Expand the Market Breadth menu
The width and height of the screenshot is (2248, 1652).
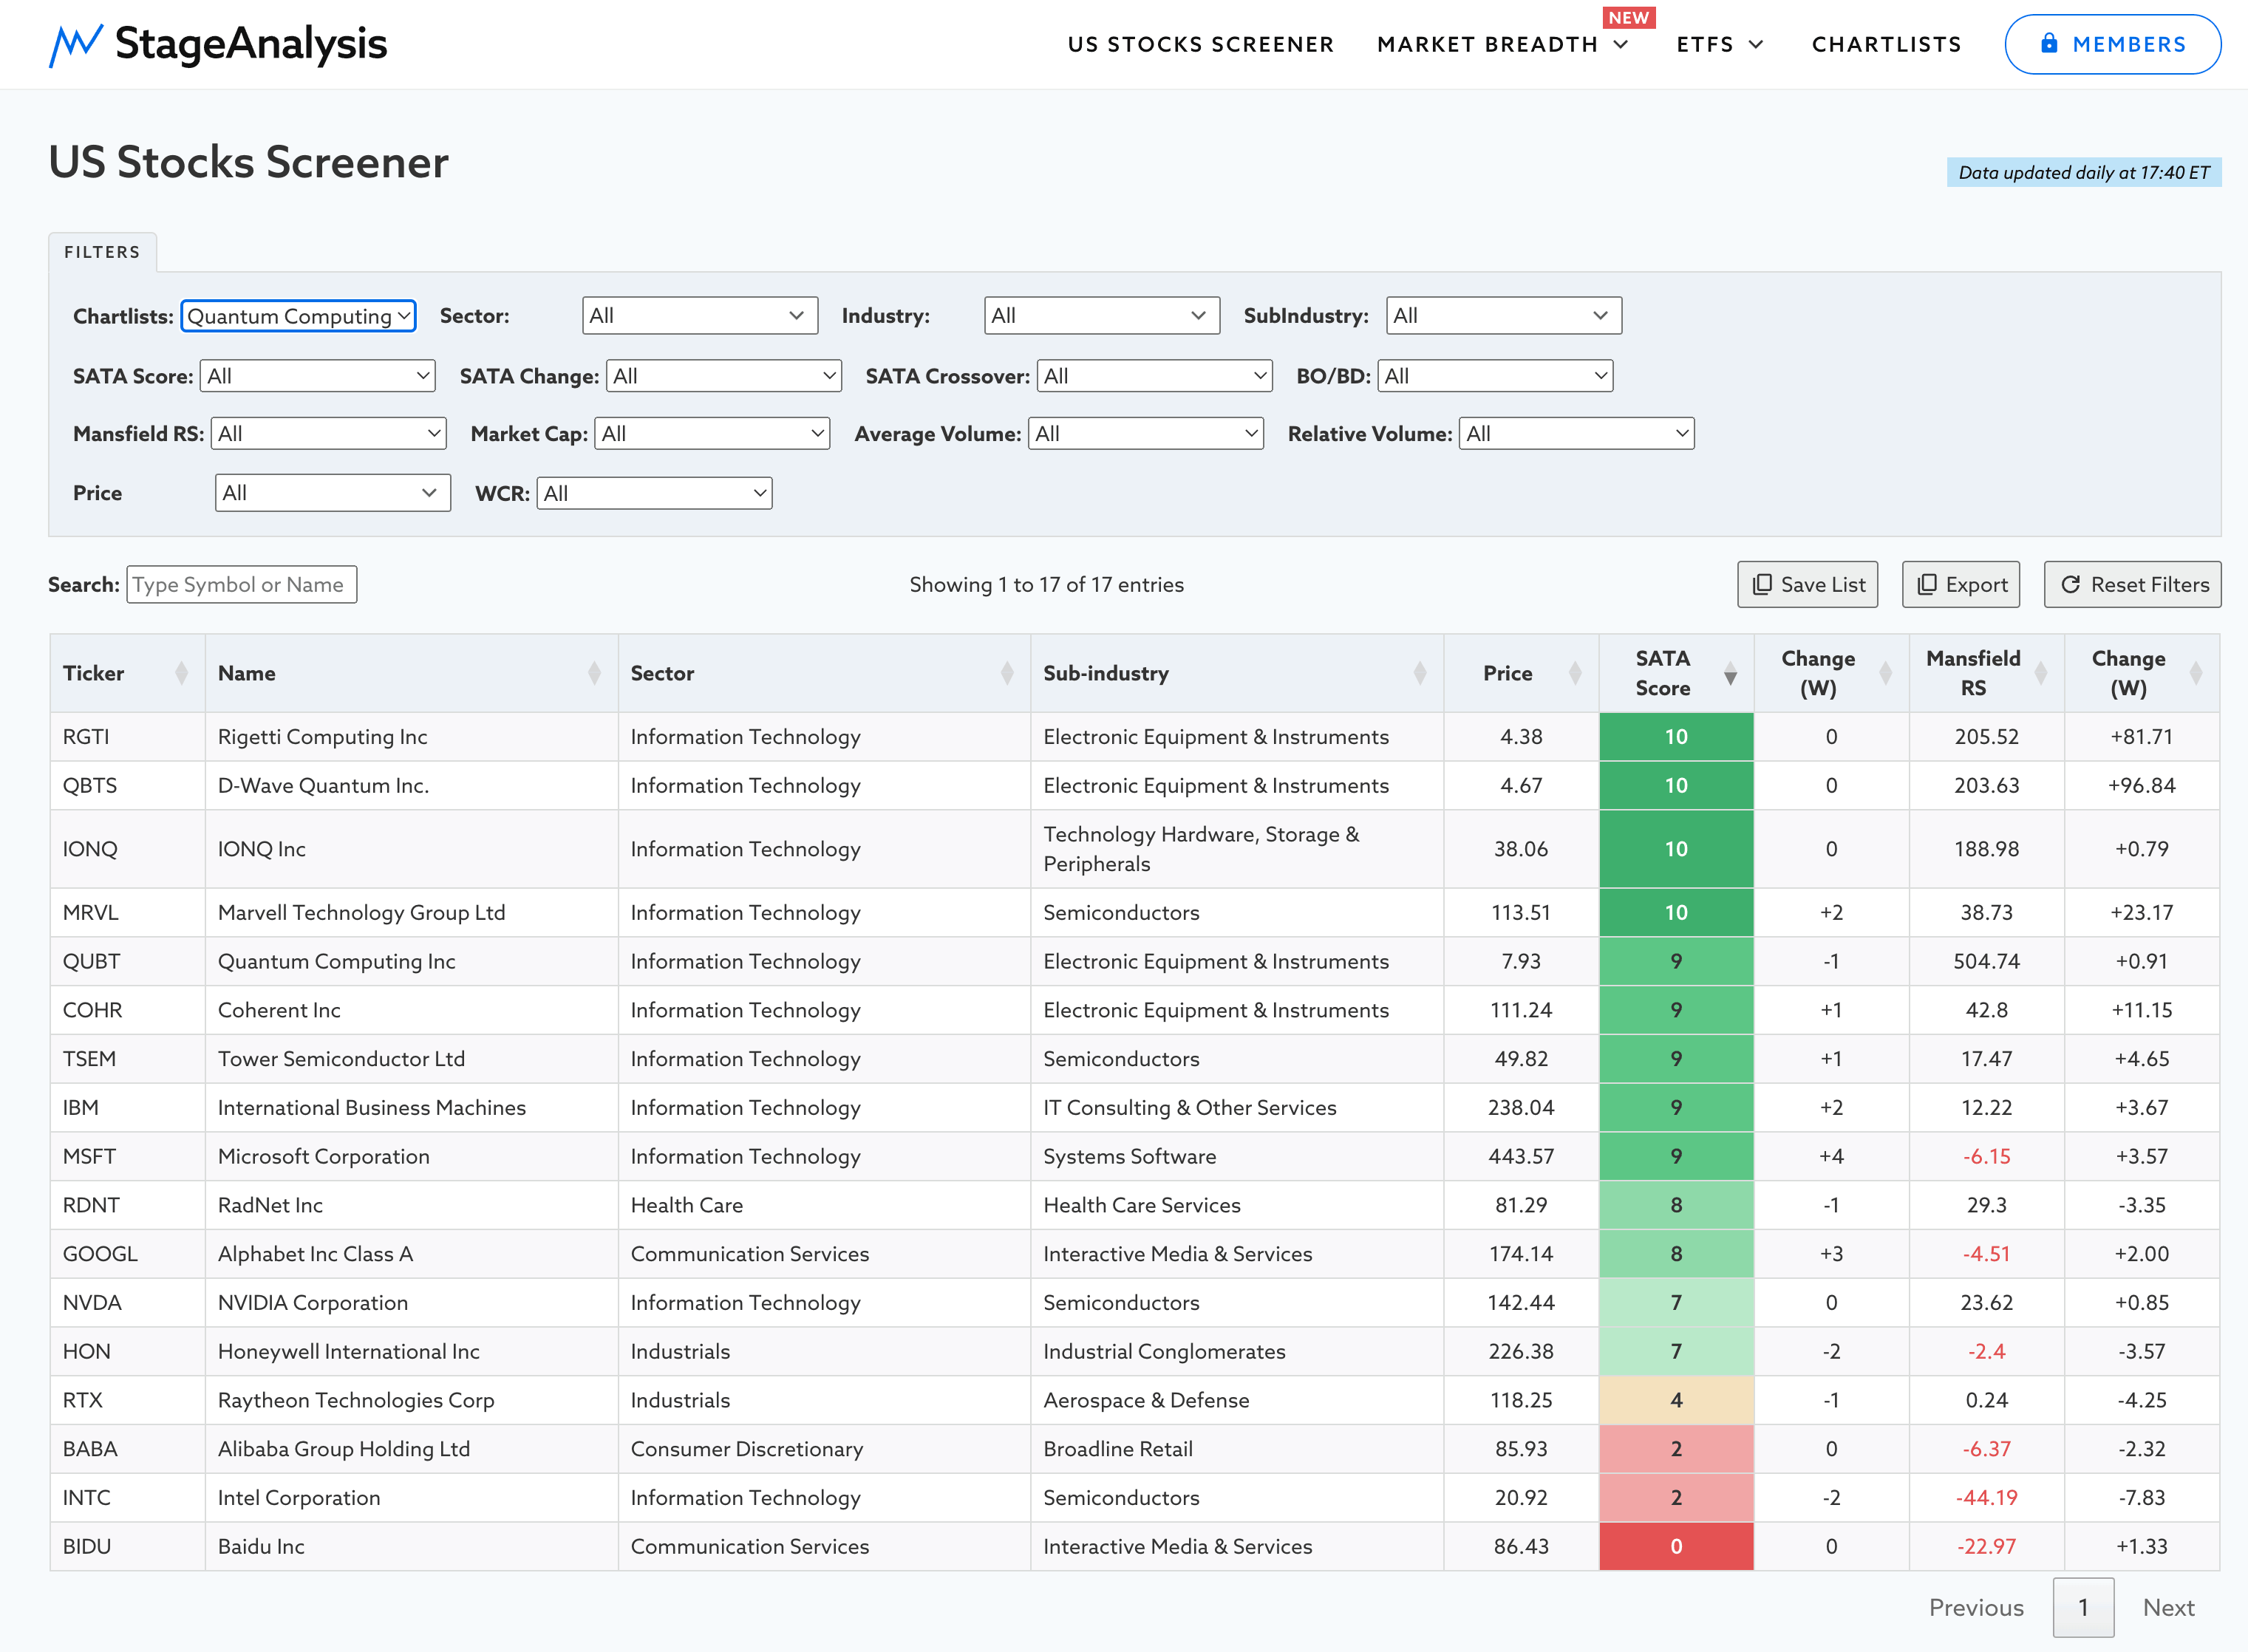pyautogui.click(x=1502, y=44)
